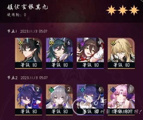Screen dimensions: 143x120
Task: Open the long blonde-haired character card
Action: [121, 53]
